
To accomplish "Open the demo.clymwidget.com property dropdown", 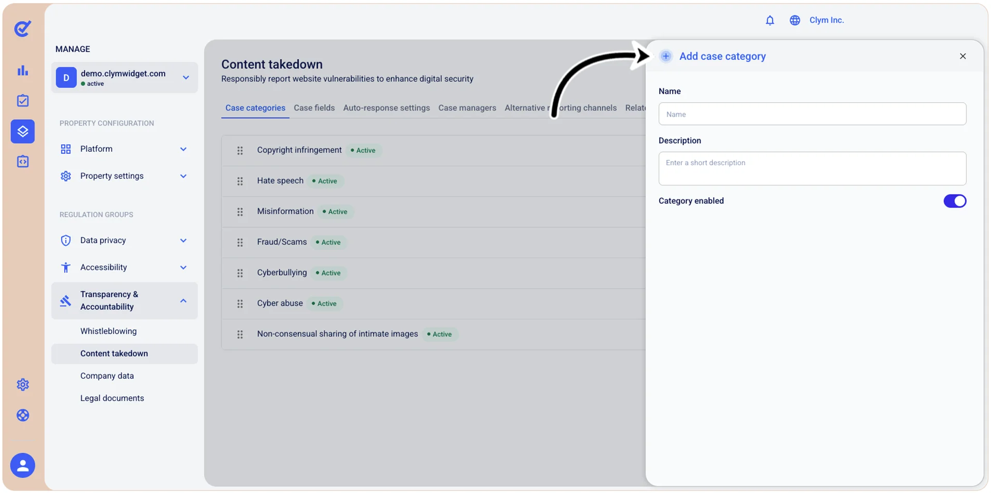I will point(125,77).
